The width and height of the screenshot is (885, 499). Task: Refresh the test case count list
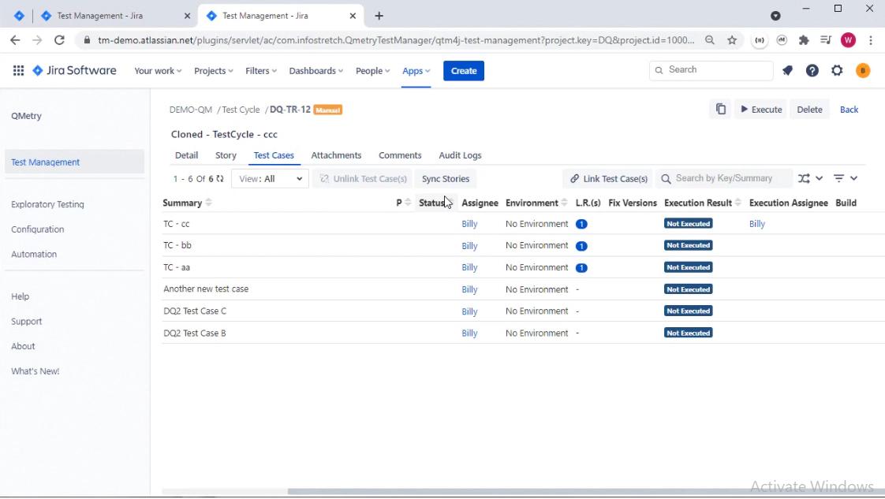point(220,179)
